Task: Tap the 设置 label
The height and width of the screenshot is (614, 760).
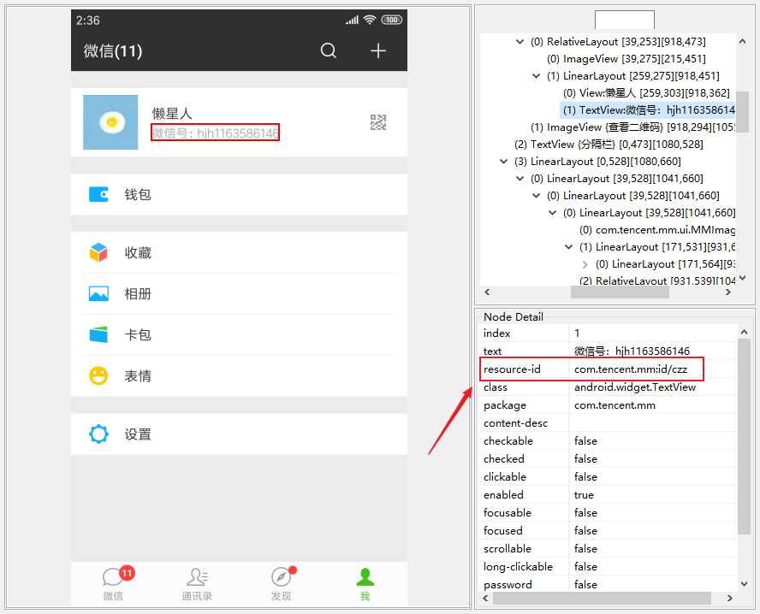Action: coord(138,434)
